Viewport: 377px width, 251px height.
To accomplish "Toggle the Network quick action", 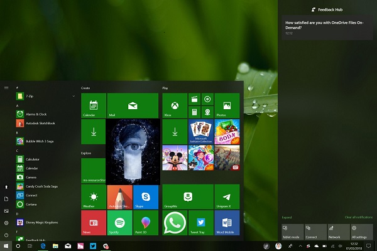I will click(x=338, y=231).
